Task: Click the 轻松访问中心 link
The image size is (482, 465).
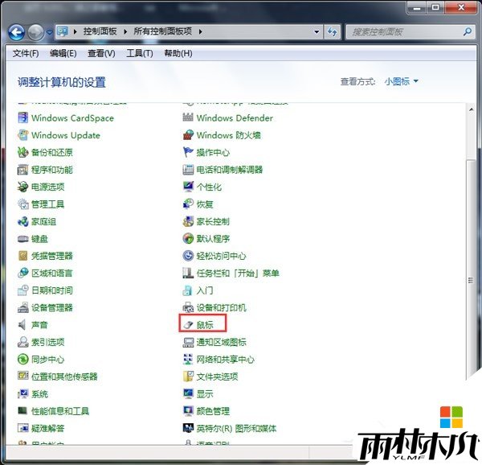Action: 221,256
